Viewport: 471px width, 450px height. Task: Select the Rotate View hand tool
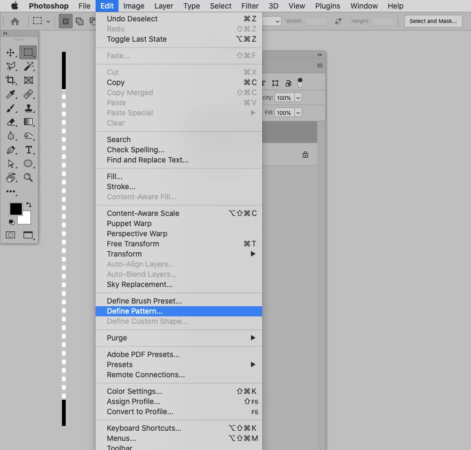click(x=11, y=177)
